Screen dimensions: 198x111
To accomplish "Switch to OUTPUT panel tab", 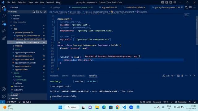I will coord(65,76).
